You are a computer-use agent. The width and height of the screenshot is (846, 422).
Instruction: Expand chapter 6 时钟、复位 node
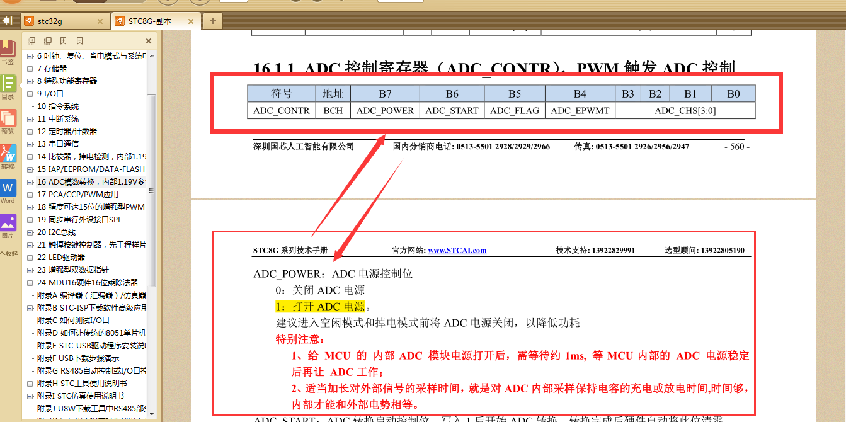tap(30, 56)
